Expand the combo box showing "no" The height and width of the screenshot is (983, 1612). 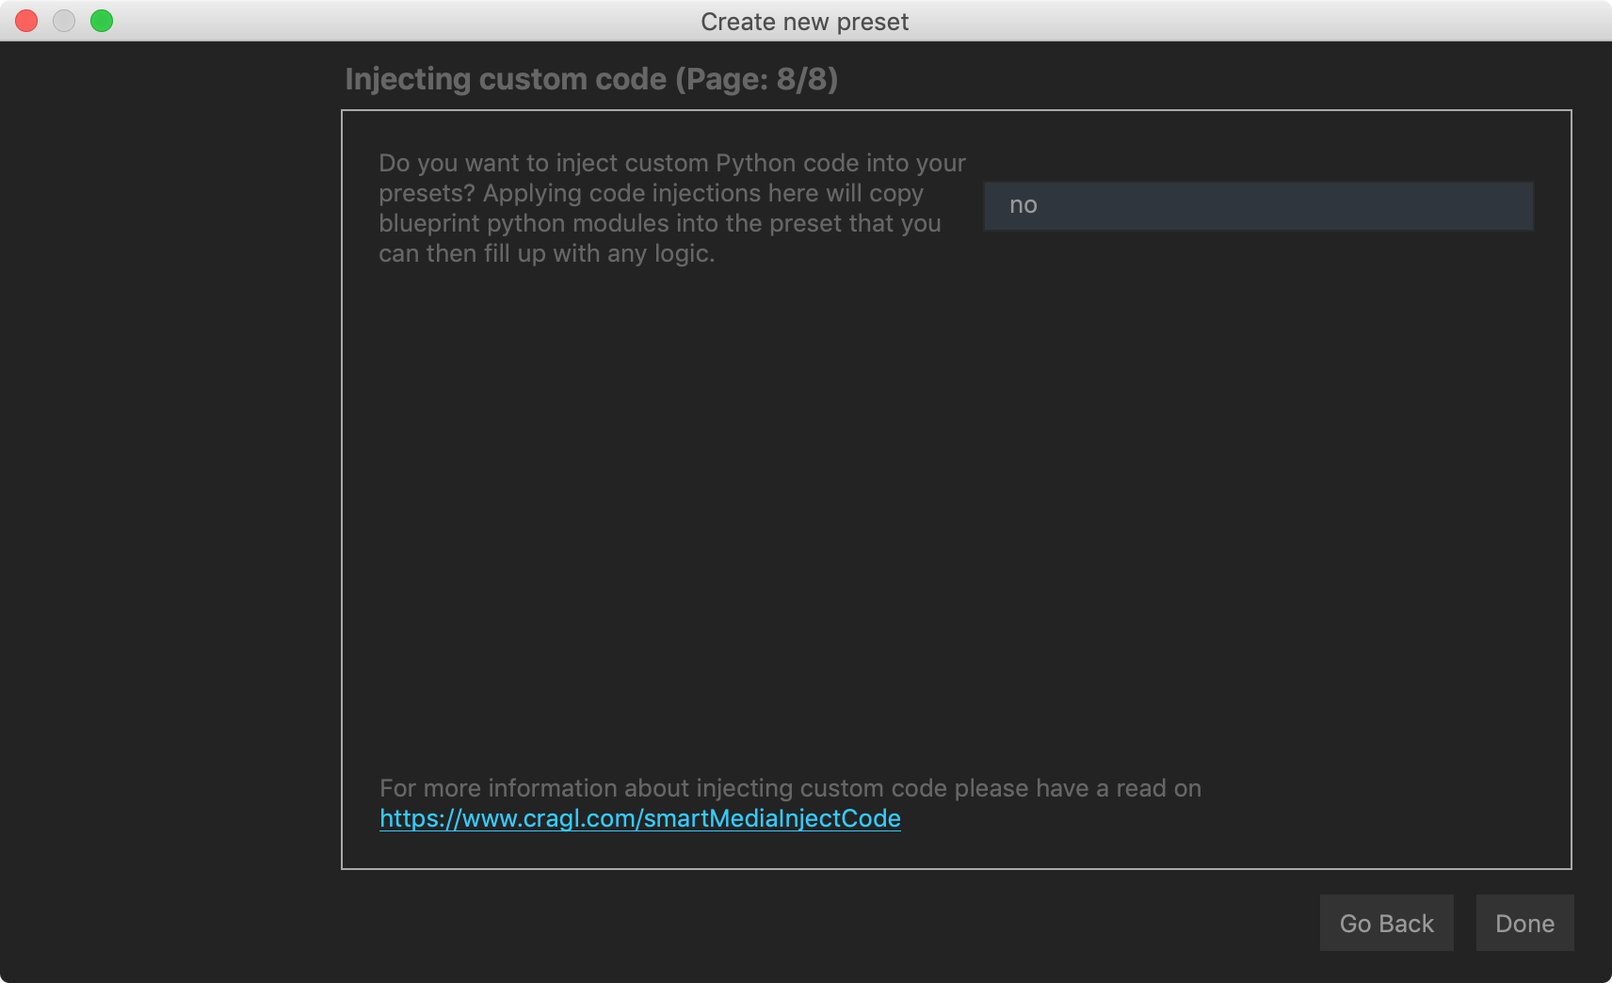(1258, 205)
